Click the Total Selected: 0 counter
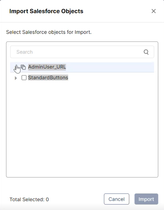This screenshot has height=210, width=164. coord(29,200)
